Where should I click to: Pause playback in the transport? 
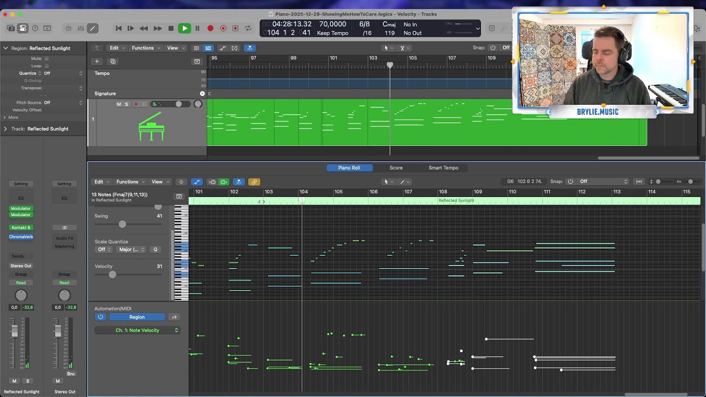197,28
